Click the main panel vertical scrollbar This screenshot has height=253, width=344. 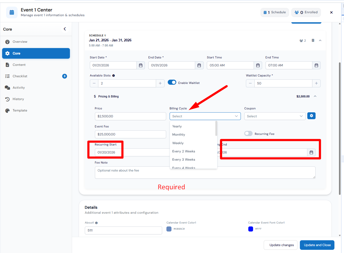(x=339, y=129)
